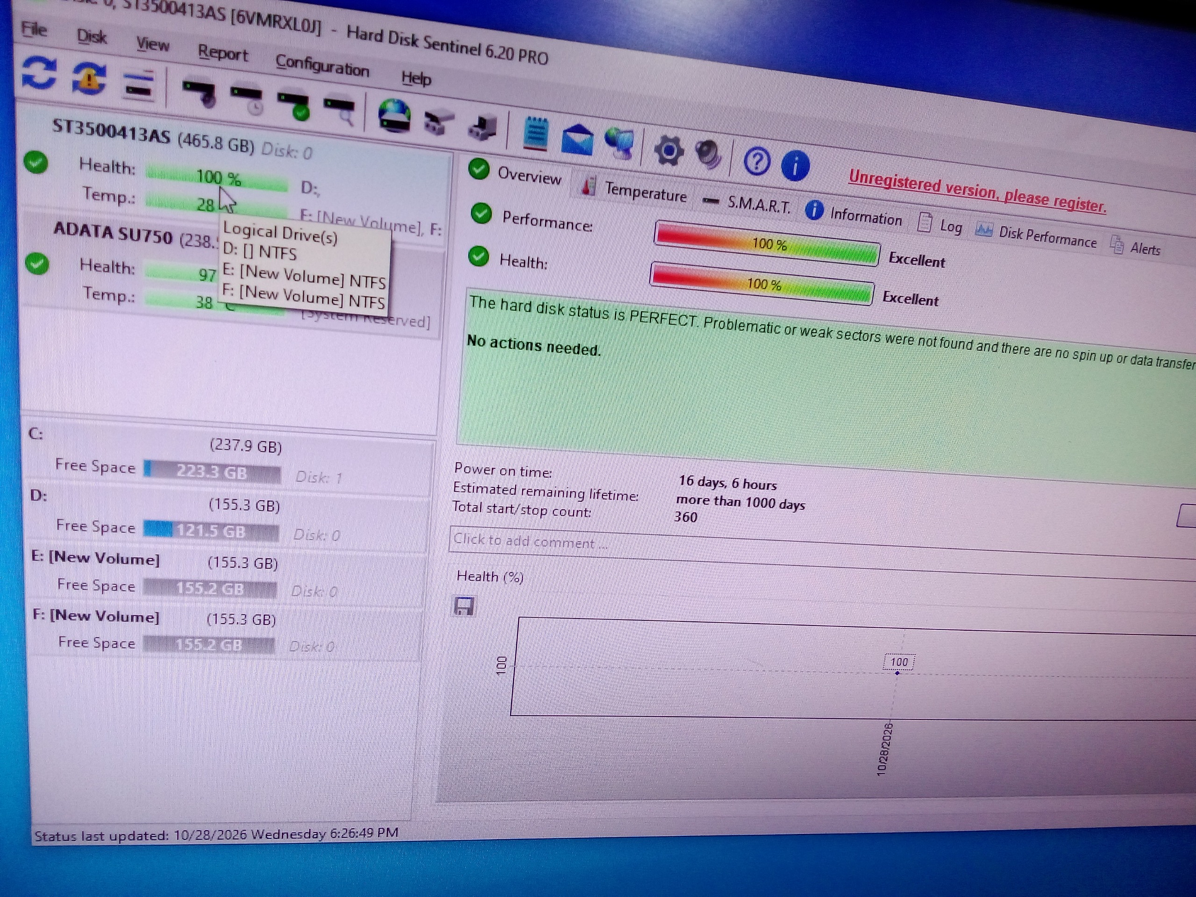Open the View menu
1196x897 pixels.
click(x=152, y=44)
